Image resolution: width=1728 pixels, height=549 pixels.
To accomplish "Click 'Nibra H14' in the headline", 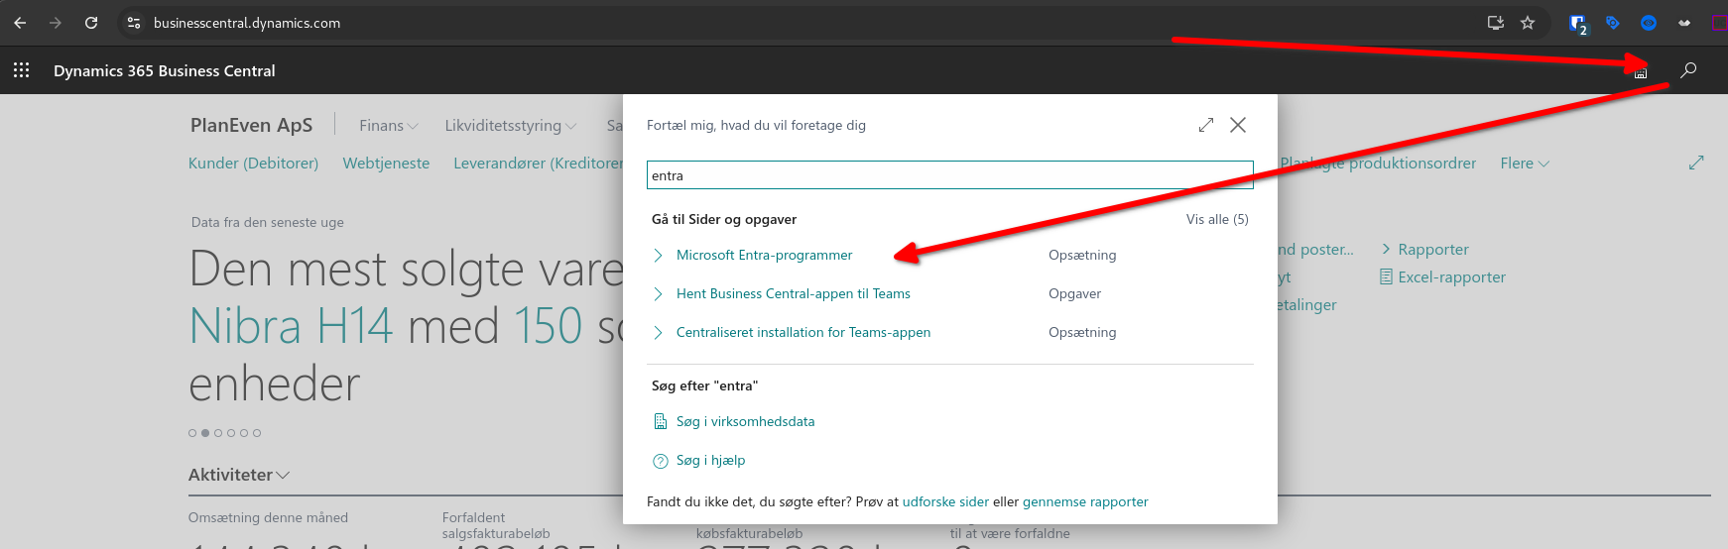I will click(291, 326).
